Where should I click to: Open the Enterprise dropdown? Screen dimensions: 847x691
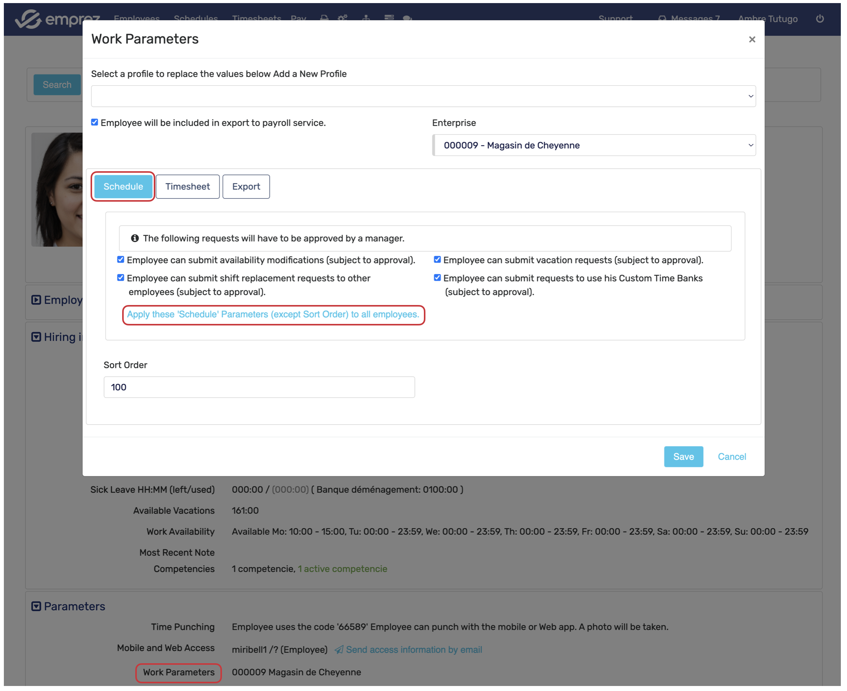(593, 145)
